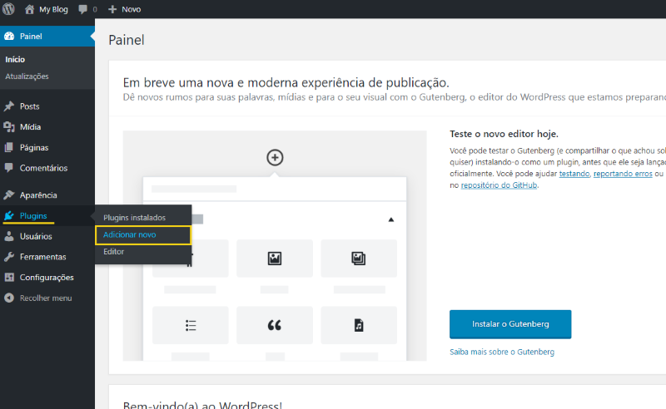Open the Mídia menu

(31, 126)
